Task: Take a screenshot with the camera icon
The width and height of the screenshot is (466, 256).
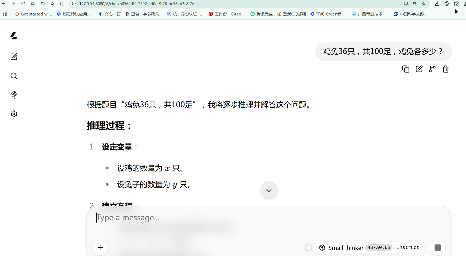Action: [457, 4]
